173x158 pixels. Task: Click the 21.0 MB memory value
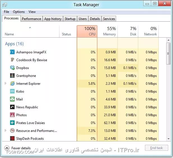click(110, 115)
